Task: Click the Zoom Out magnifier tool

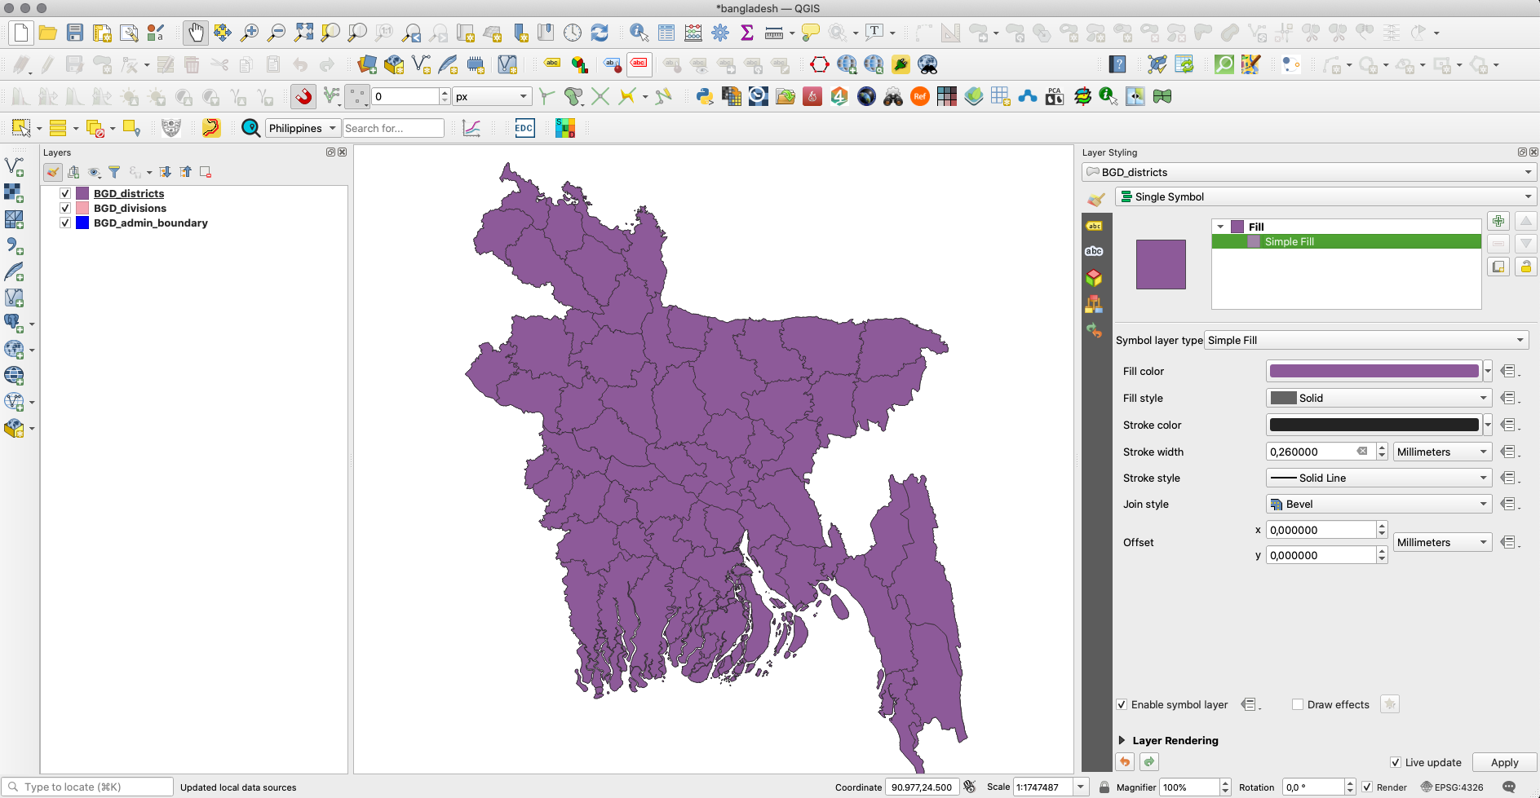Action: click(277, 33)
